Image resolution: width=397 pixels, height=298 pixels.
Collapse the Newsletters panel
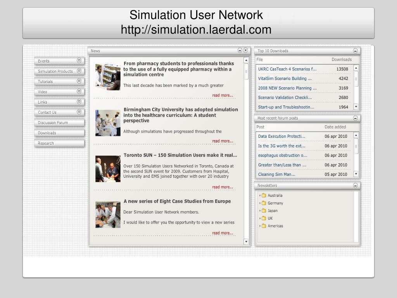click(355, 186)
